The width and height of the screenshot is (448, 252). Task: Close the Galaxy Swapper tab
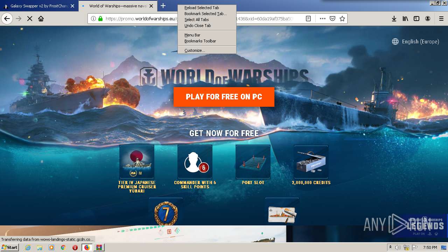pyautogui.click(x=72, y=6)
